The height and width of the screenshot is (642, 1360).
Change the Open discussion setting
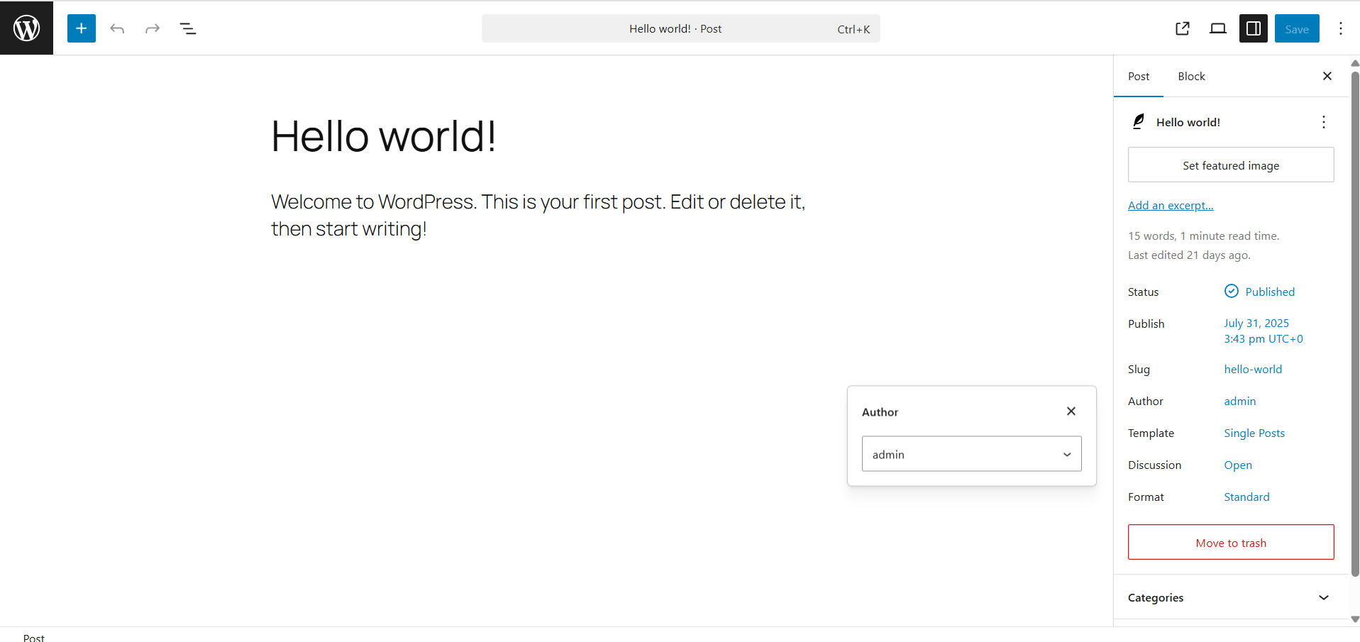tap(1238, 465)
